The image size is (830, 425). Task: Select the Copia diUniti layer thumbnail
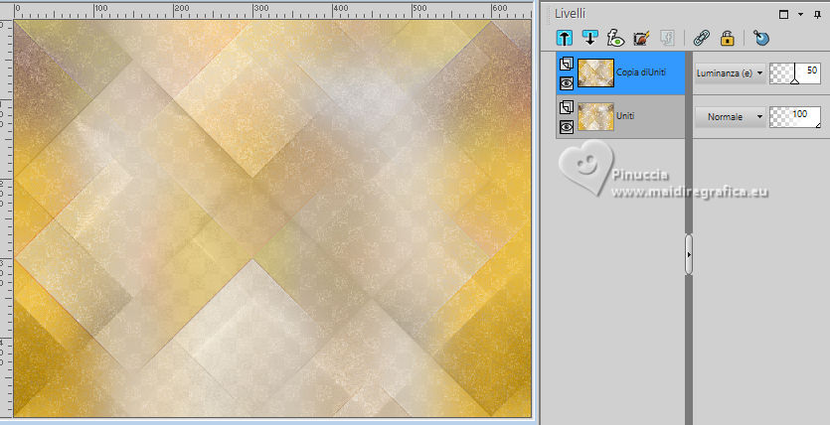click(x=596, y=72)
